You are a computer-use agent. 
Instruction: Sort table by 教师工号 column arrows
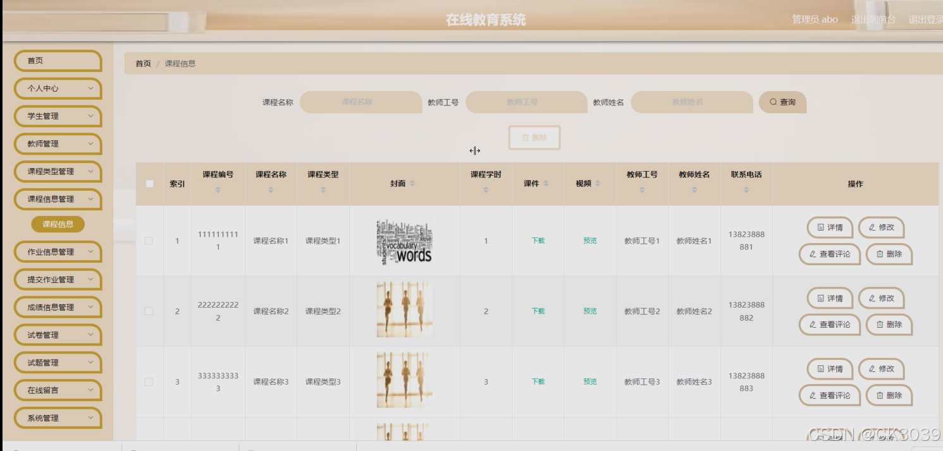(642, 190)
